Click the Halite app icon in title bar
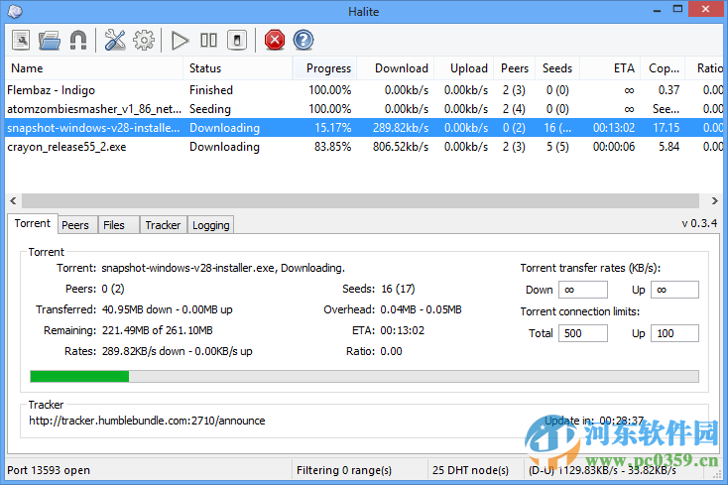 coord(15,11)
